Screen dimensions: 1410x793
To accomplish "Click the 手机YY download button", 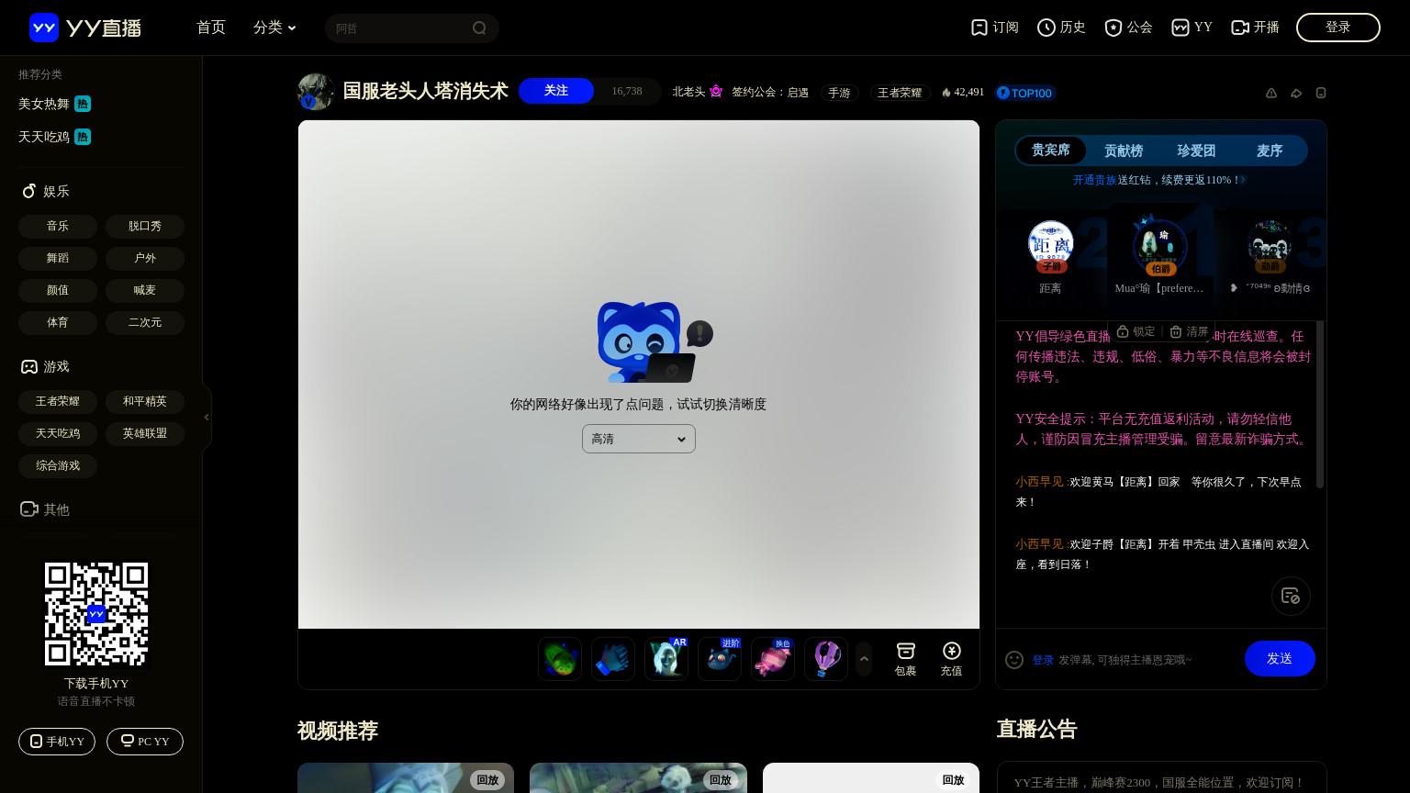I will coord(57,742).
